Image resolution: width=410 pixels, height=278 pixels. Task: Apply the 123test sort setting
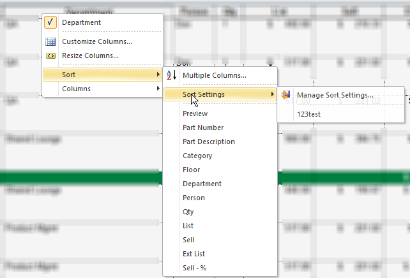pos(308,113)
